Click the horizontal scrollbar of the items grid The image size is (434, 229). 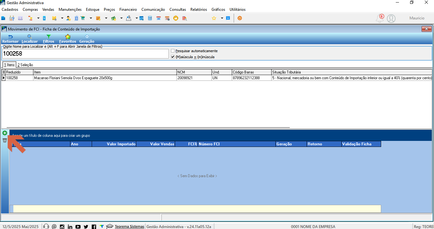[x=148, y=128]
